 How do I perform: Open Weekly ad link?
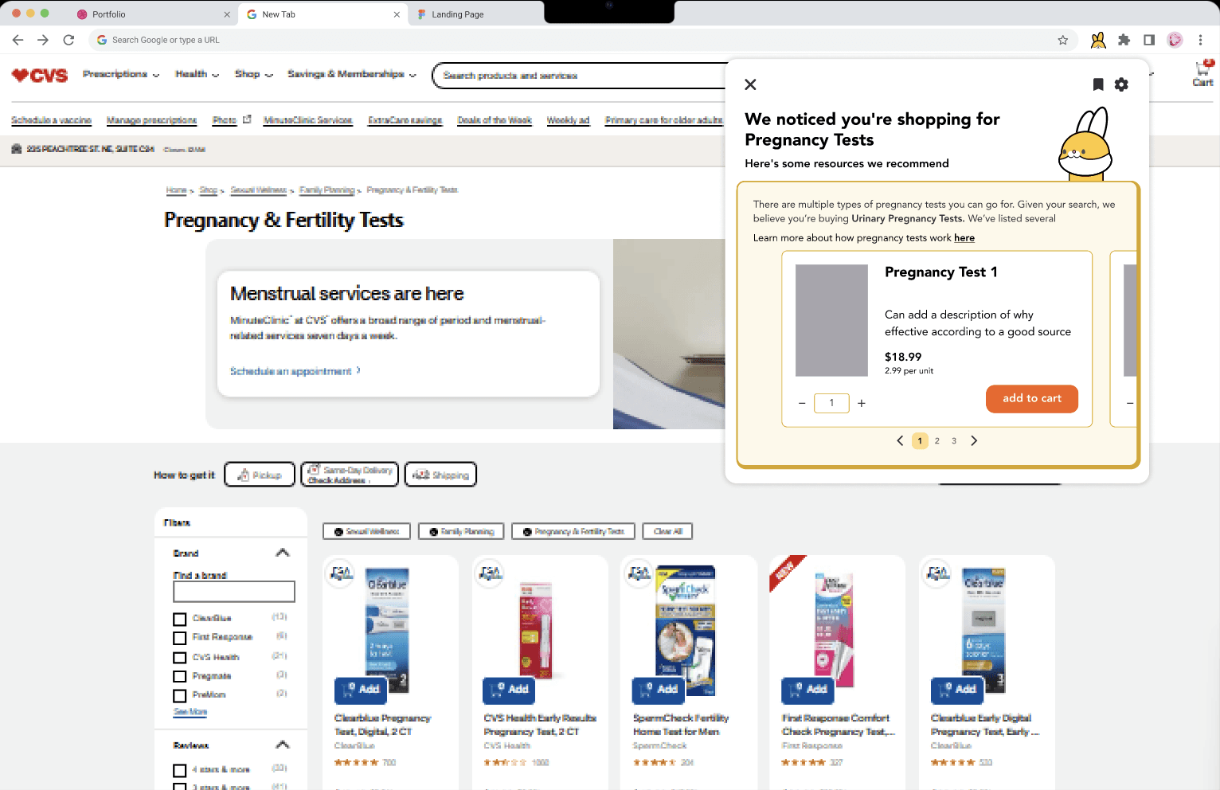568,120
